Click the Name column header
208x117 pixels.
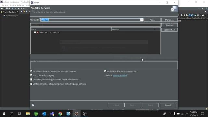[x=71, y=29]
